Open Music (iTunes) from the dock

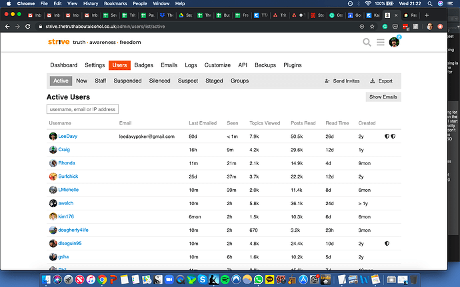click(x=91, y=280)
